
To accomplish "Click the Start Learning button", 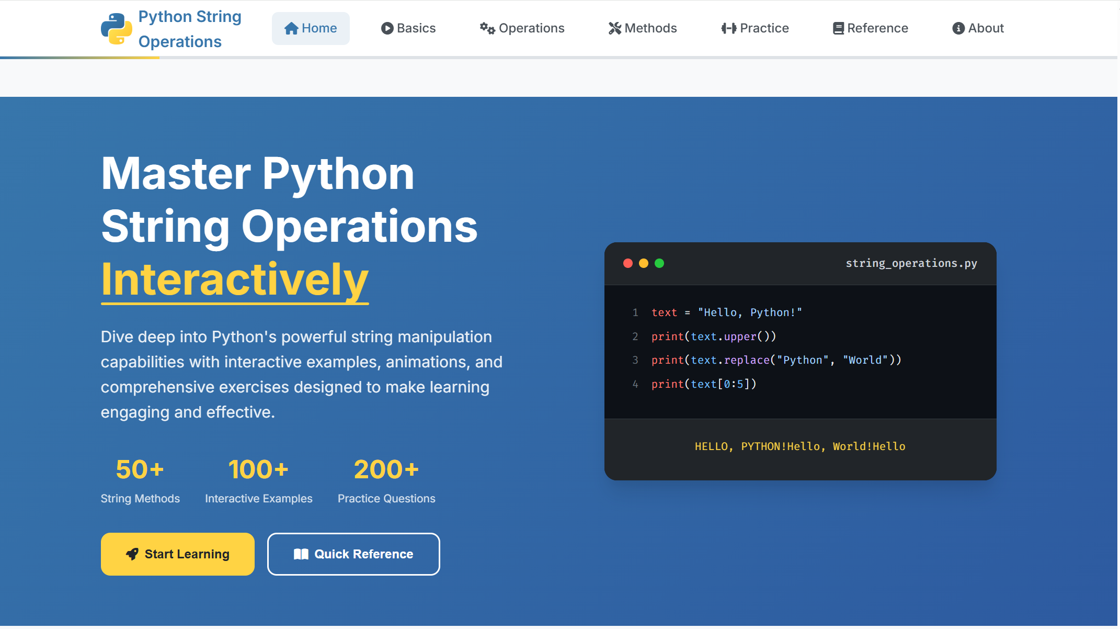I will (178, 554).
